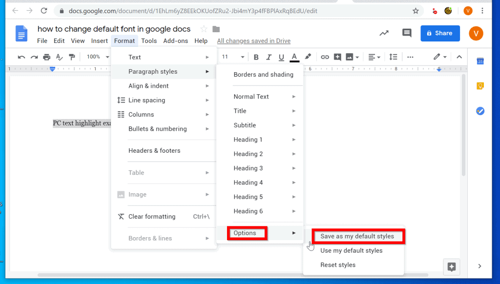Viewport: 500px width, 284px height.
Task: Open the font size 11 dropdown
Action: pyautogui.click(x=233, y=57)
